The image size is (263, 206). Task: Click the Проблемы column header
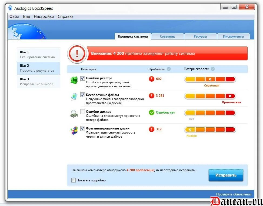157,69
